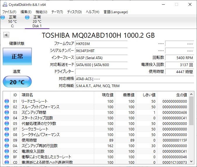Click raw value 0000000000AE6 in Spin-Up Time row

tap(174, 112)
